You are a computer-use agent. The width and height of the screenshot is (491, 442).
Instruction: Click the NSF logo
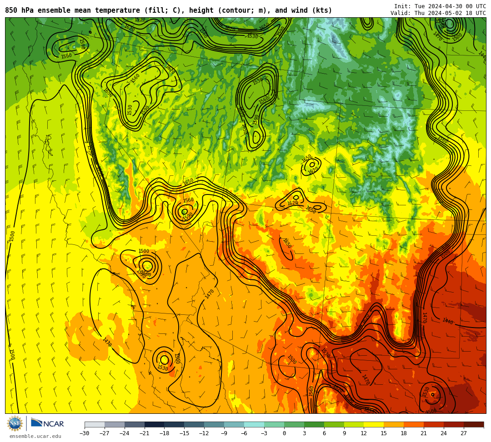point(15,423)
